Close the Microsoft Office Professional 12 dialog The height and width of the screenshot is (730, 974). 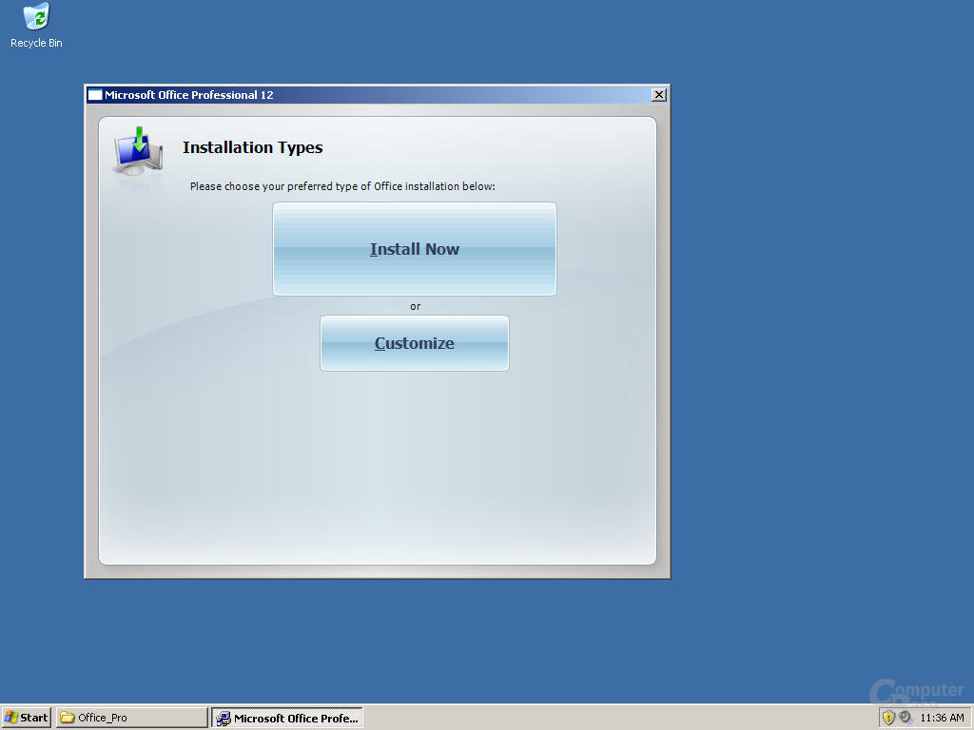point(659,95)
